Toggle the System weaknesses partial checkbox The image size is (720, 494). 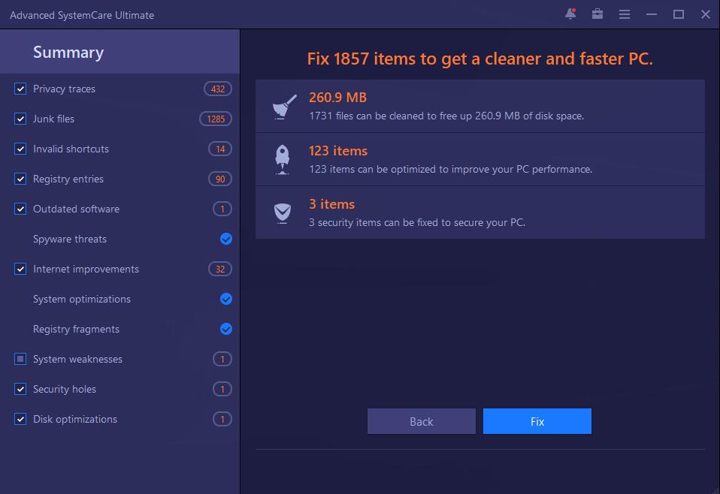[20, 359]
